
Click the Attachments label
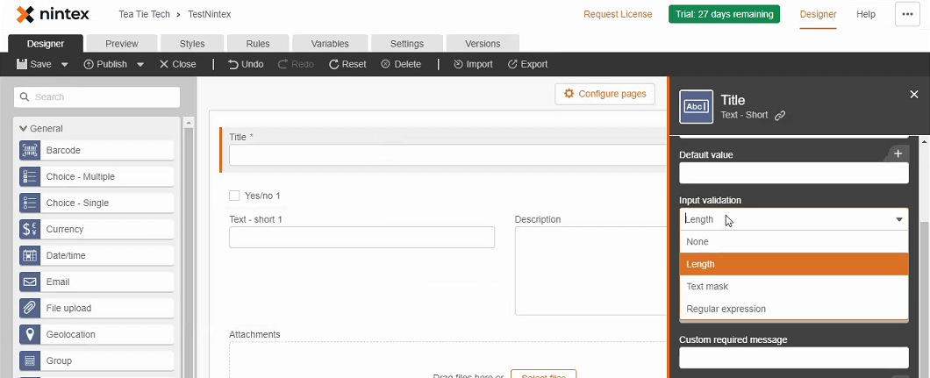(254, 334)
